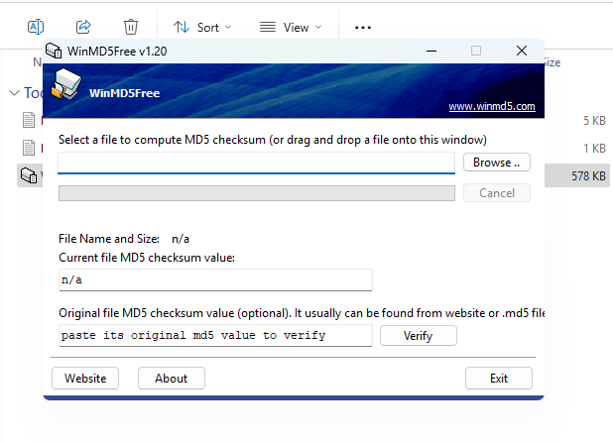Click the Exit button
613x442 pixels.
click(499, 378)
